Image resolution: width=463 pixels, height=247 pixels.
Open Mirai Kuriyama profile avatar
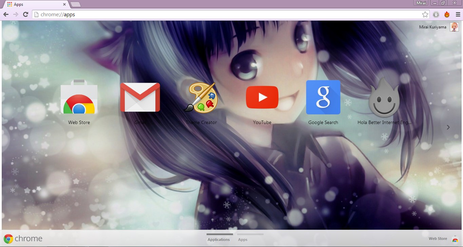tap(454, 27)
